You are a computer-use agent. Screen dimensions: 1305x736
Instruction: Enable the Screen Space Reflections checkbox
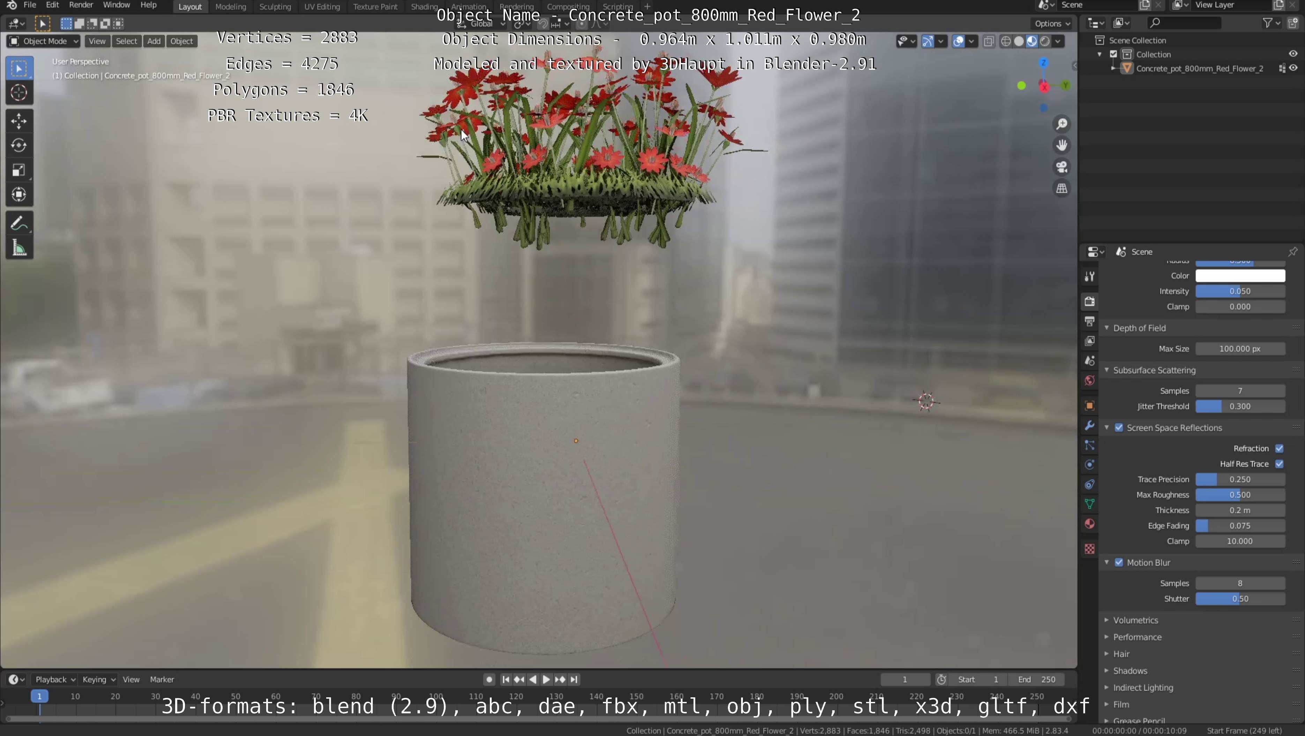point(1119,428)
